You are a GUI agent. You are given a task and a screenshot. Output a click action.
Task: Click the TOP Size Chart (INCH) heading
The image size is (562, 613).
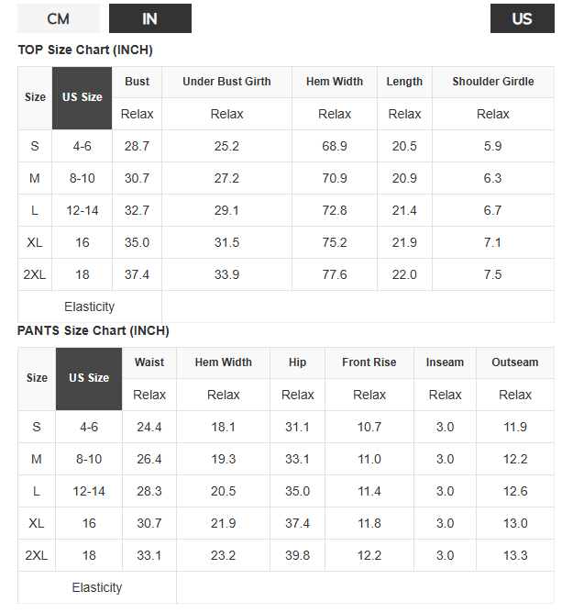click(85, 50)
